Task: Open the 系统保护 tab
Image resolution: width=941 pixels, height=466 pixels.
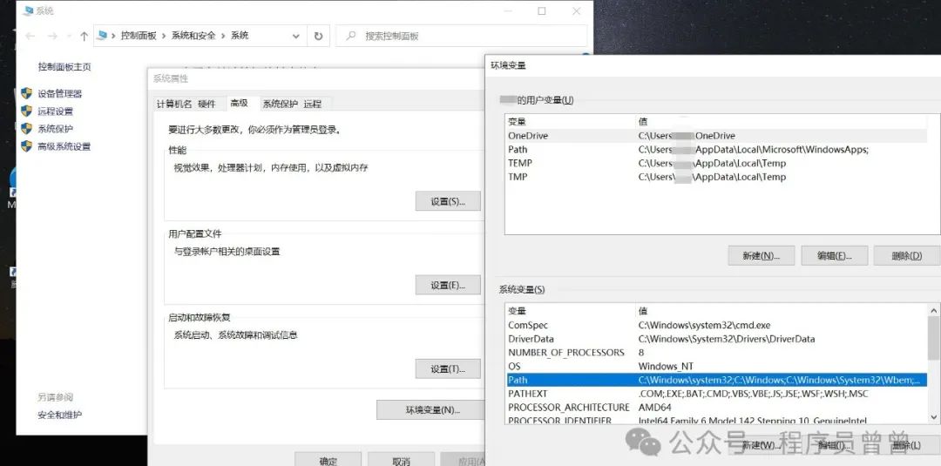Action: pos(280,104)
